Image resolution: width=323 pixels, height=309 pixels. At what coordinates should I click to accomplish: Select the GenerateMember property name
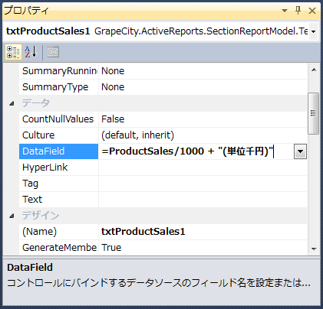click(x=59, y=248)
